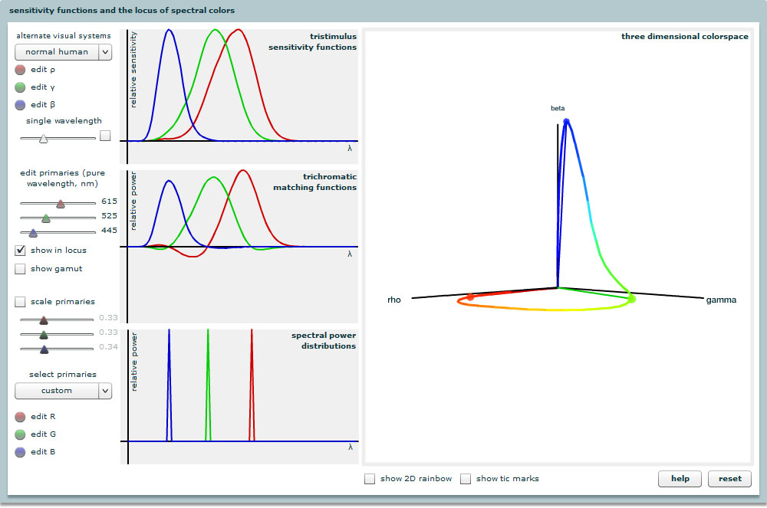The height and width of the screenshot is (508, 767).
Task: Enable show tic marks checkbox
Action: (466, 479)
